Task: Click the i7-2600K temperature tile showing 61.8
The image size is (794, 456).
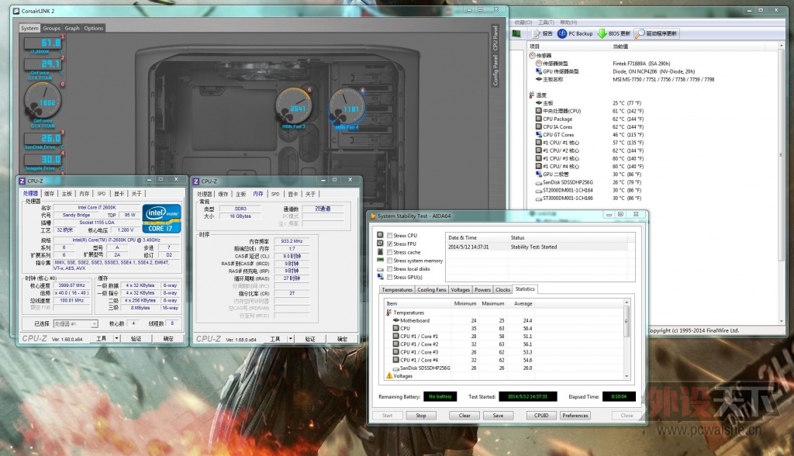Action: pos(43,43)
